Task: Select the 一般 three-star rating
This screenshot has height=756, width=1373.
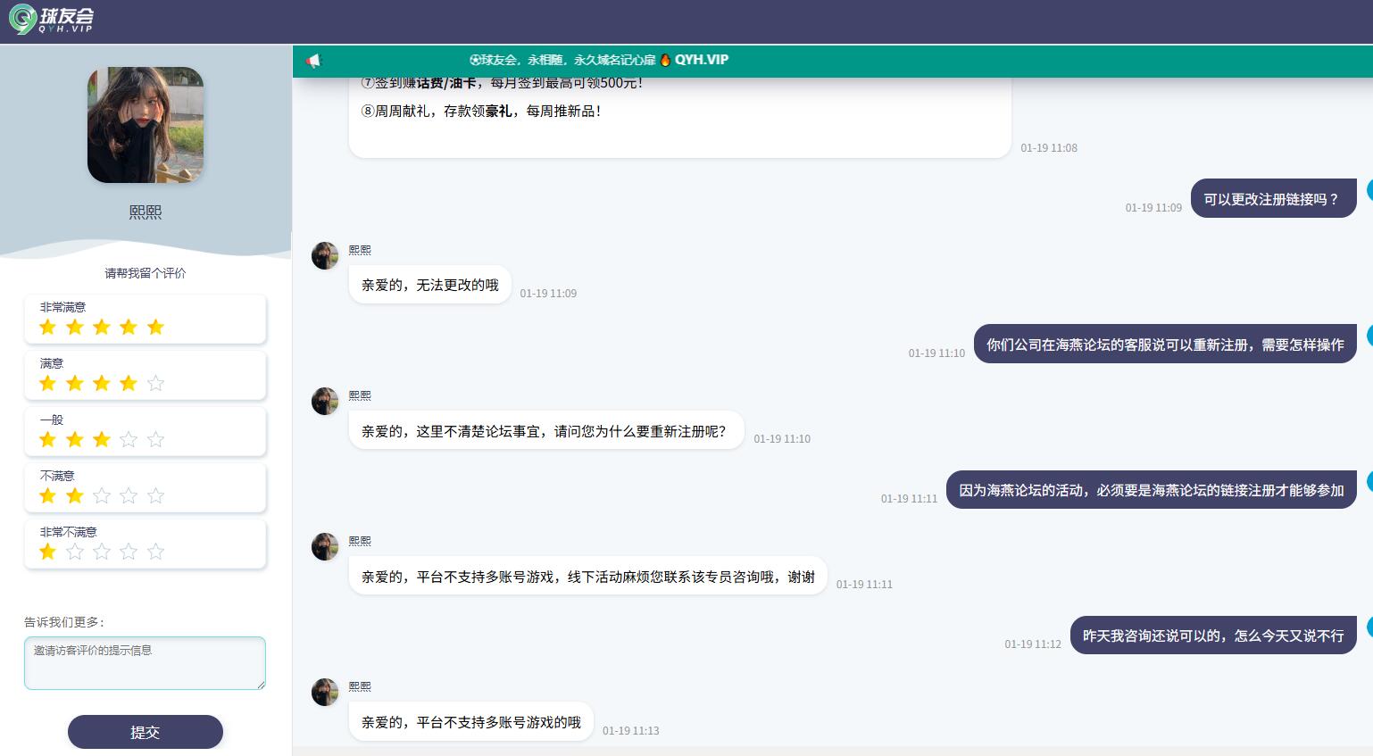Action: (x=145, y=431)
